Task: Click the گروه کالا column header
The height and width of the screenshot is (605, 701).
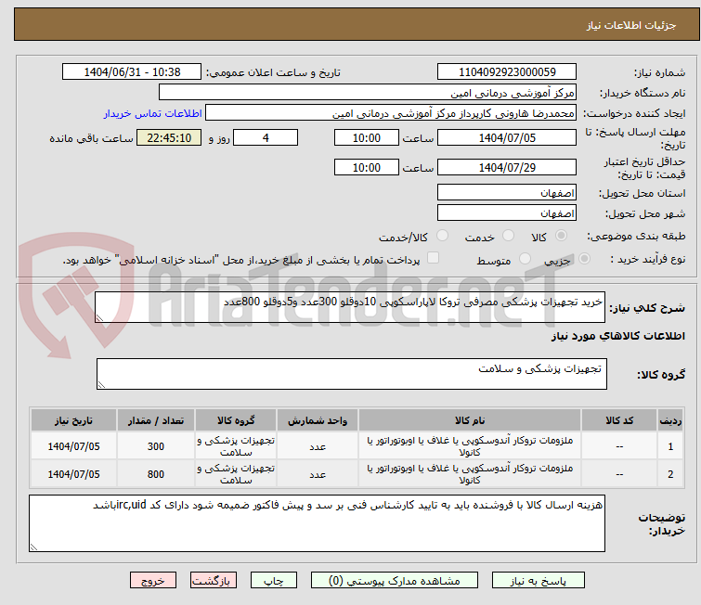Action: point(236,420)
